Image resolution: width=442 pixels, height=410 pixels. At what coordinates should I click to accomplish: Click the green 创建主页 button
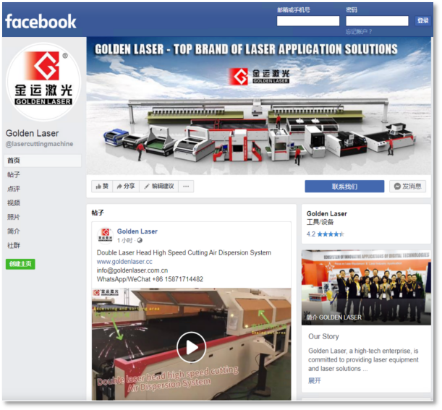(x=20, y=264)
